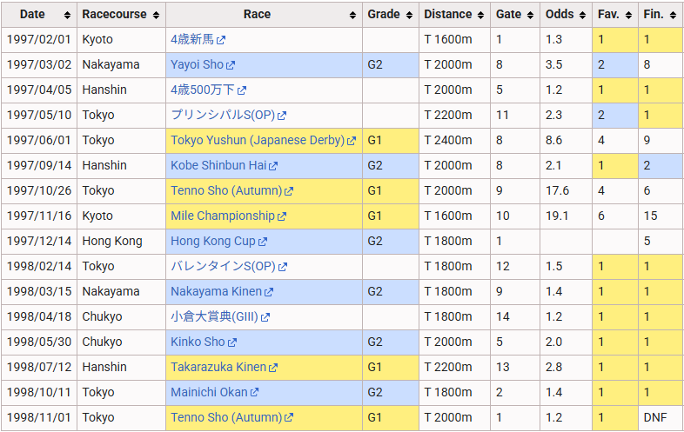This screenshot has width=684, height=432.
Task: Click the Race header label
Action: [x=257, y=15]
